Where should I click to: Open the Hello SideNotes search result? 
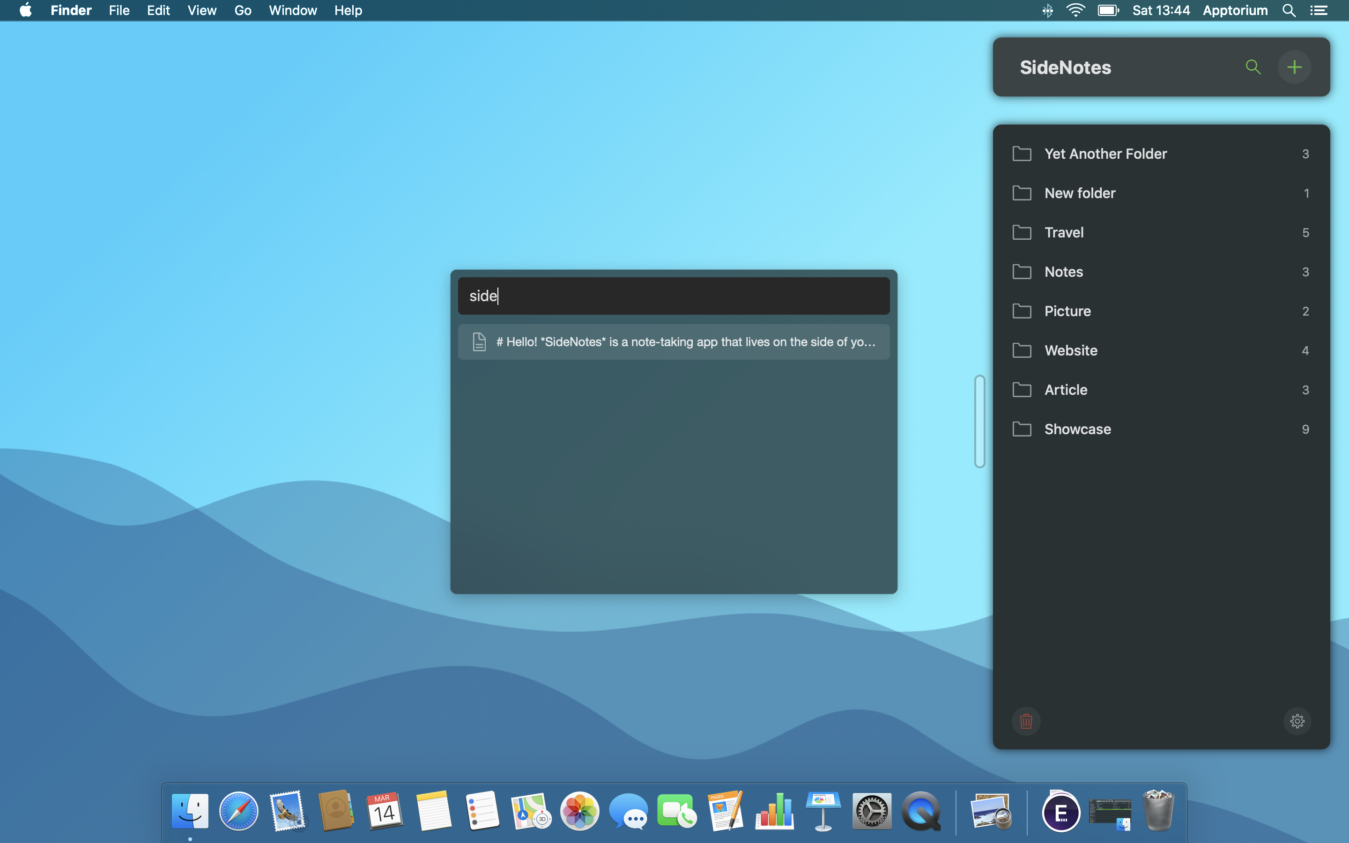(685, 342)
